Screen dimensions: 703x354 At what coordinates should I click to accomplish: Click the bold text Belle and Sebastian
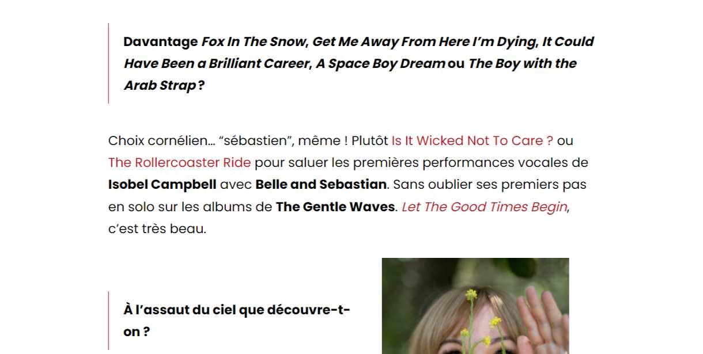(321, 185)
